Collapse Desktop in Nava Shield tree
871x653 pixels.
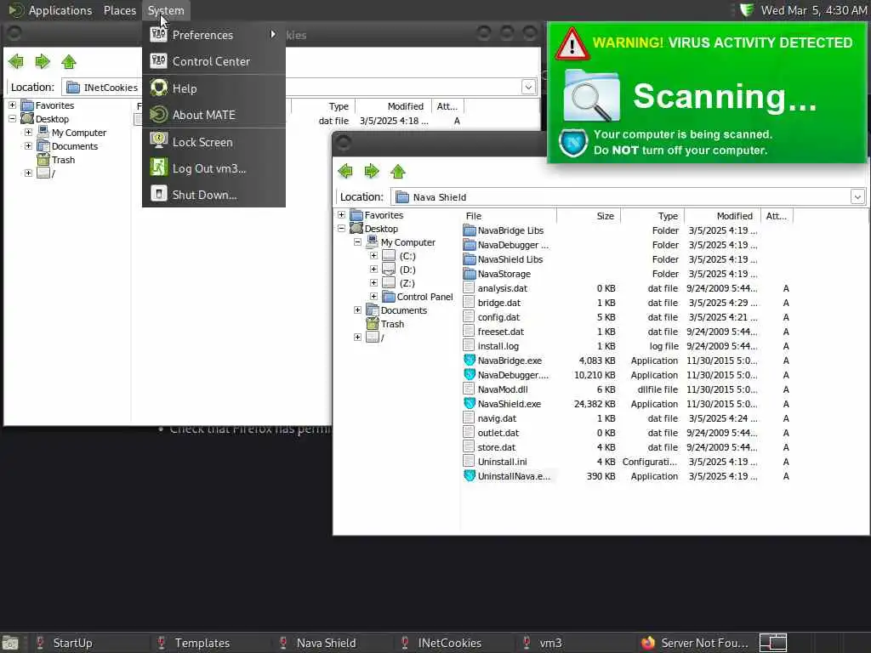[x=342, y=229]
